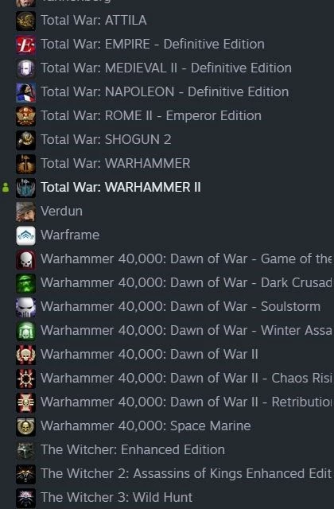This screenshot has width=334, height=509.
Task: Open Warhammer 40,000: Space Marine
Action: [146, 426]
